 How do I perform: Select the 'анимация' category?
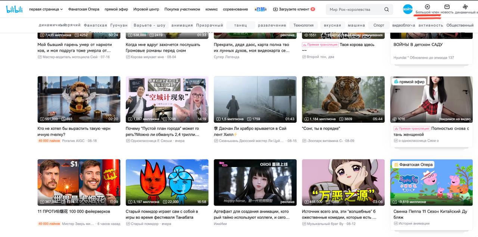point(182,25)
